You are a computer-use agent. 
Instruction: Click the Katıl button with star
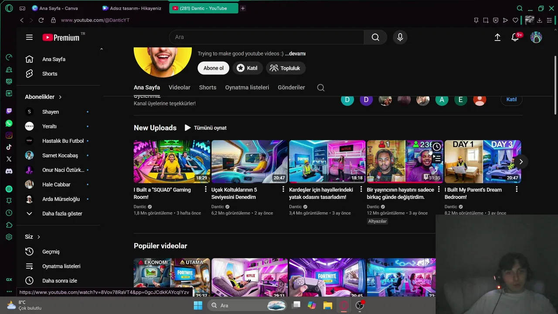247,68
